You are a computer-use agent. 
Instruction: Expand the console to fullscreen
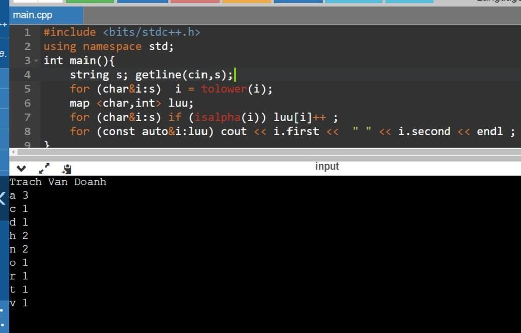pos(44,169)
